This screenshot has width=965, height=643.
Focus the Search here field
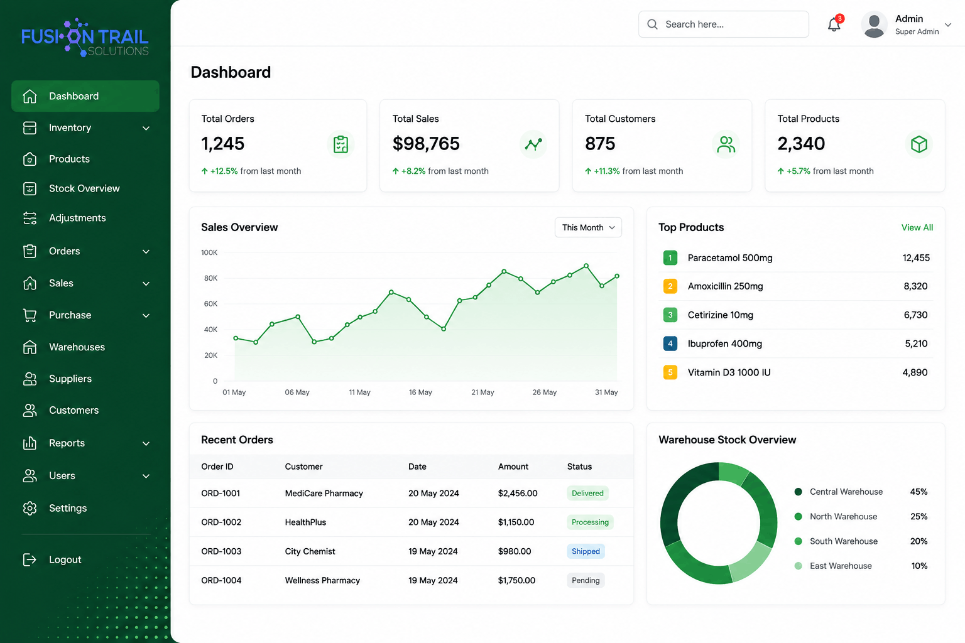[x=723, y=24]
